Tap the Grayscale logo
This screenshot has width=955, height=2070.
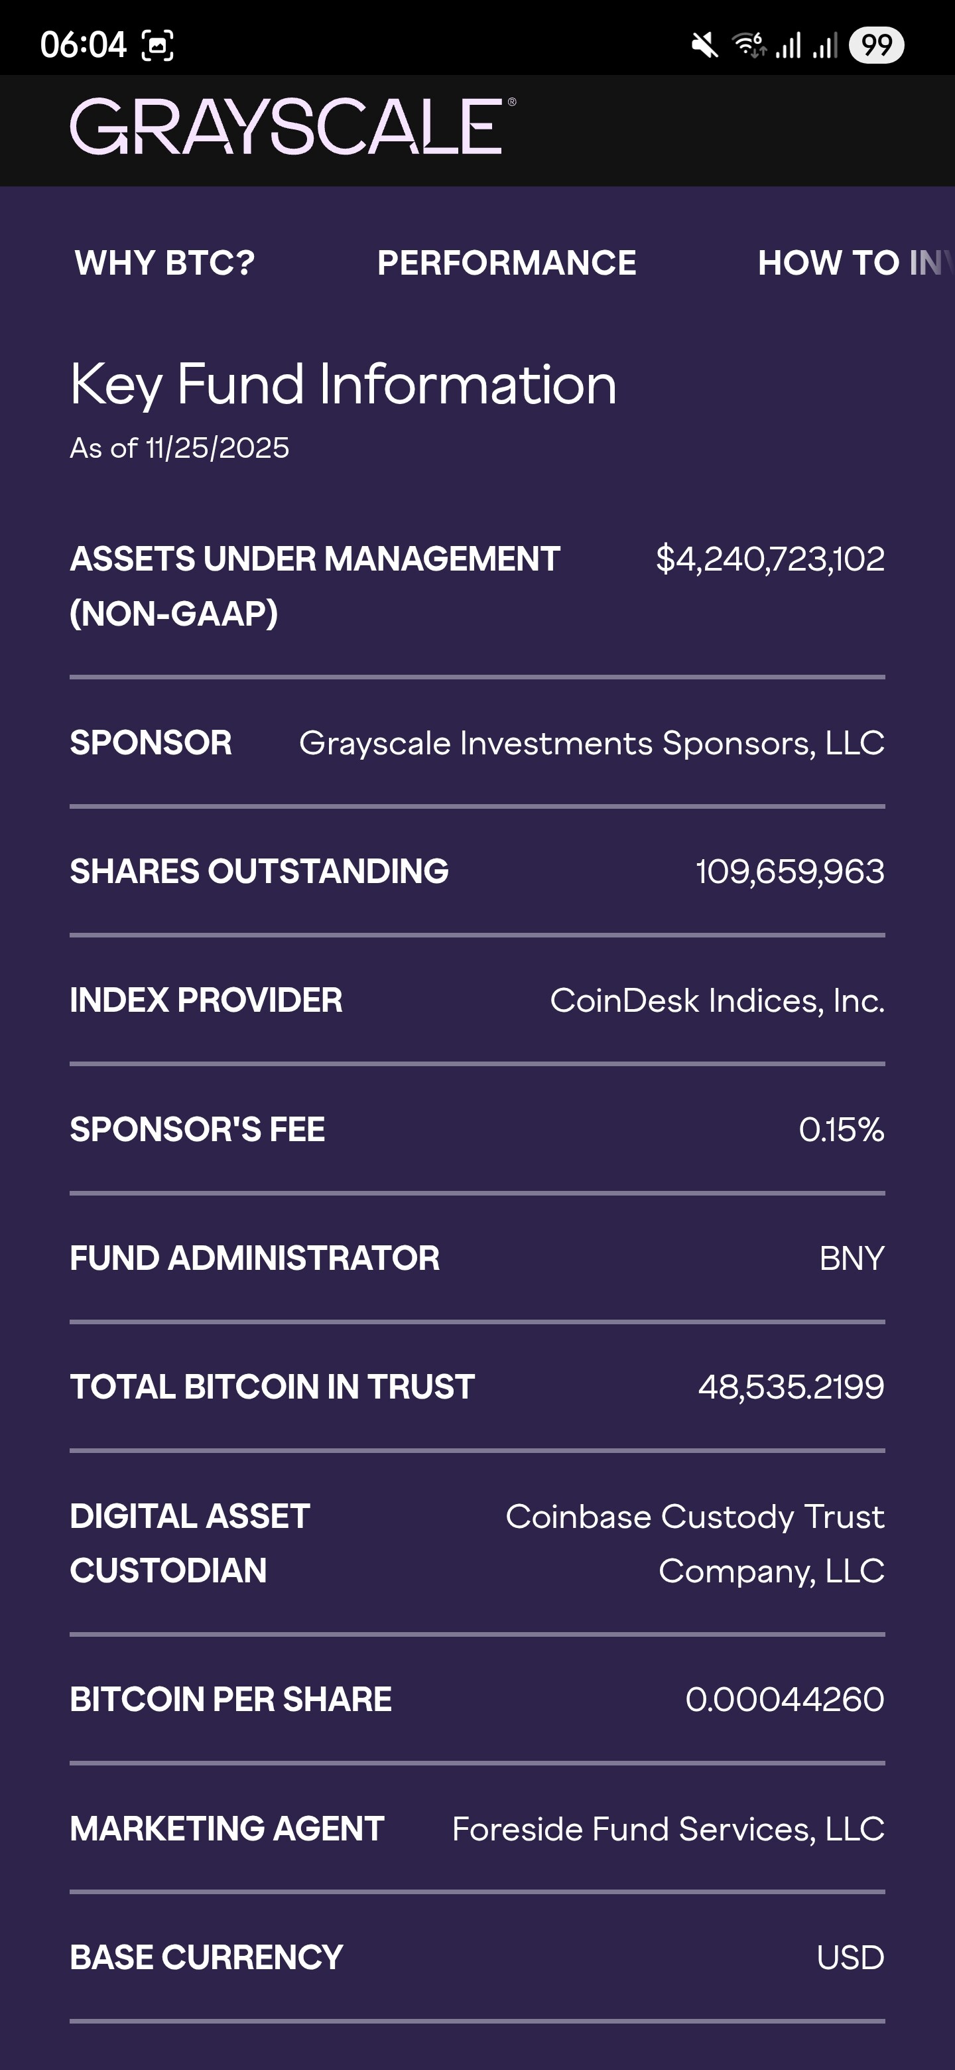coord(292,127)
